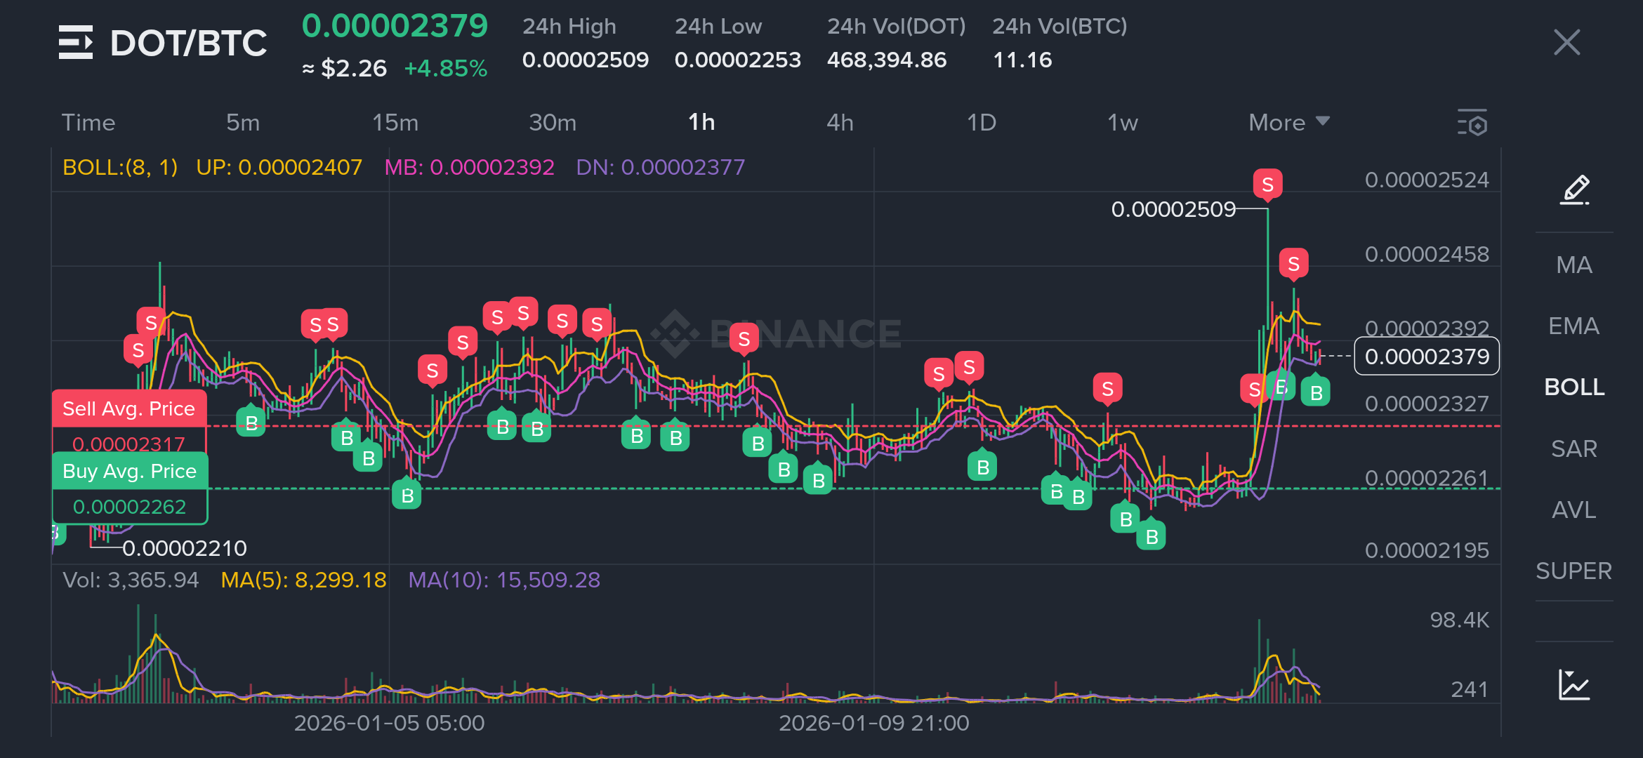Select the 1D interval

982,123
